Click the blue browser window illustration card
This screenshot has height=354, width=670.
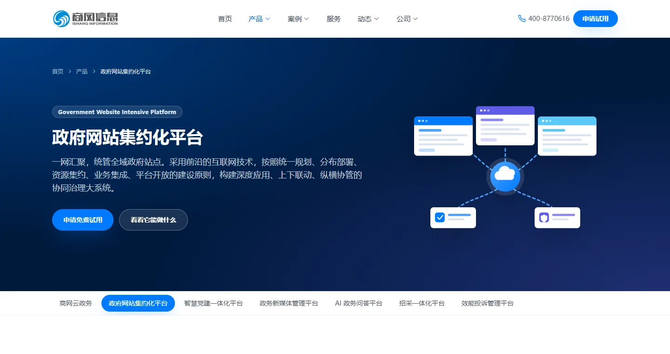443,136
